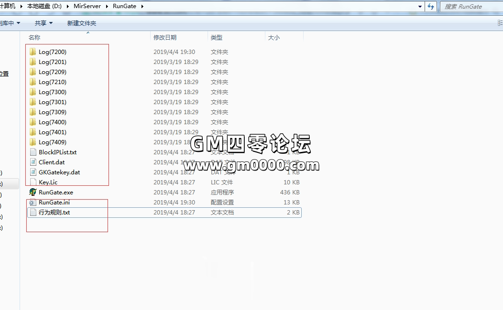Sort files by 修改日期 column

coord(165,37)
